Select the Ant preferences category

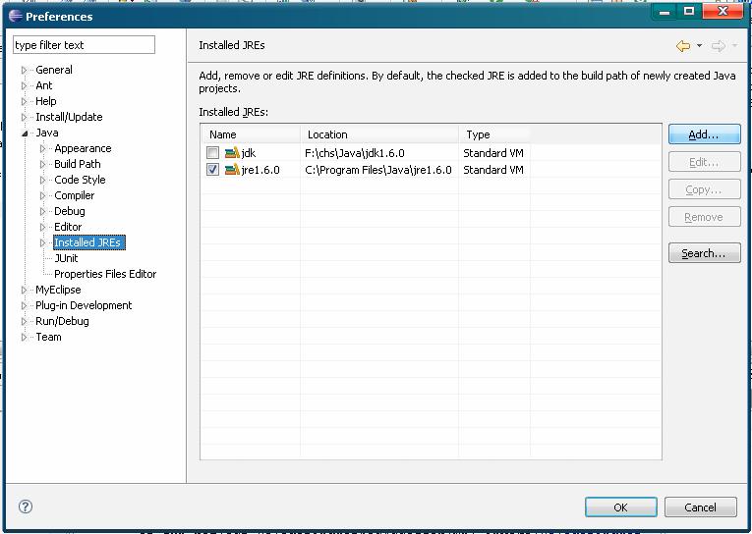pyautogui.click(x=43, y=85)
